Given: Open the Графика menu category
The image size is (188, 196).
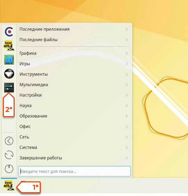Looking at the screenshot, I should coord(75,53).
